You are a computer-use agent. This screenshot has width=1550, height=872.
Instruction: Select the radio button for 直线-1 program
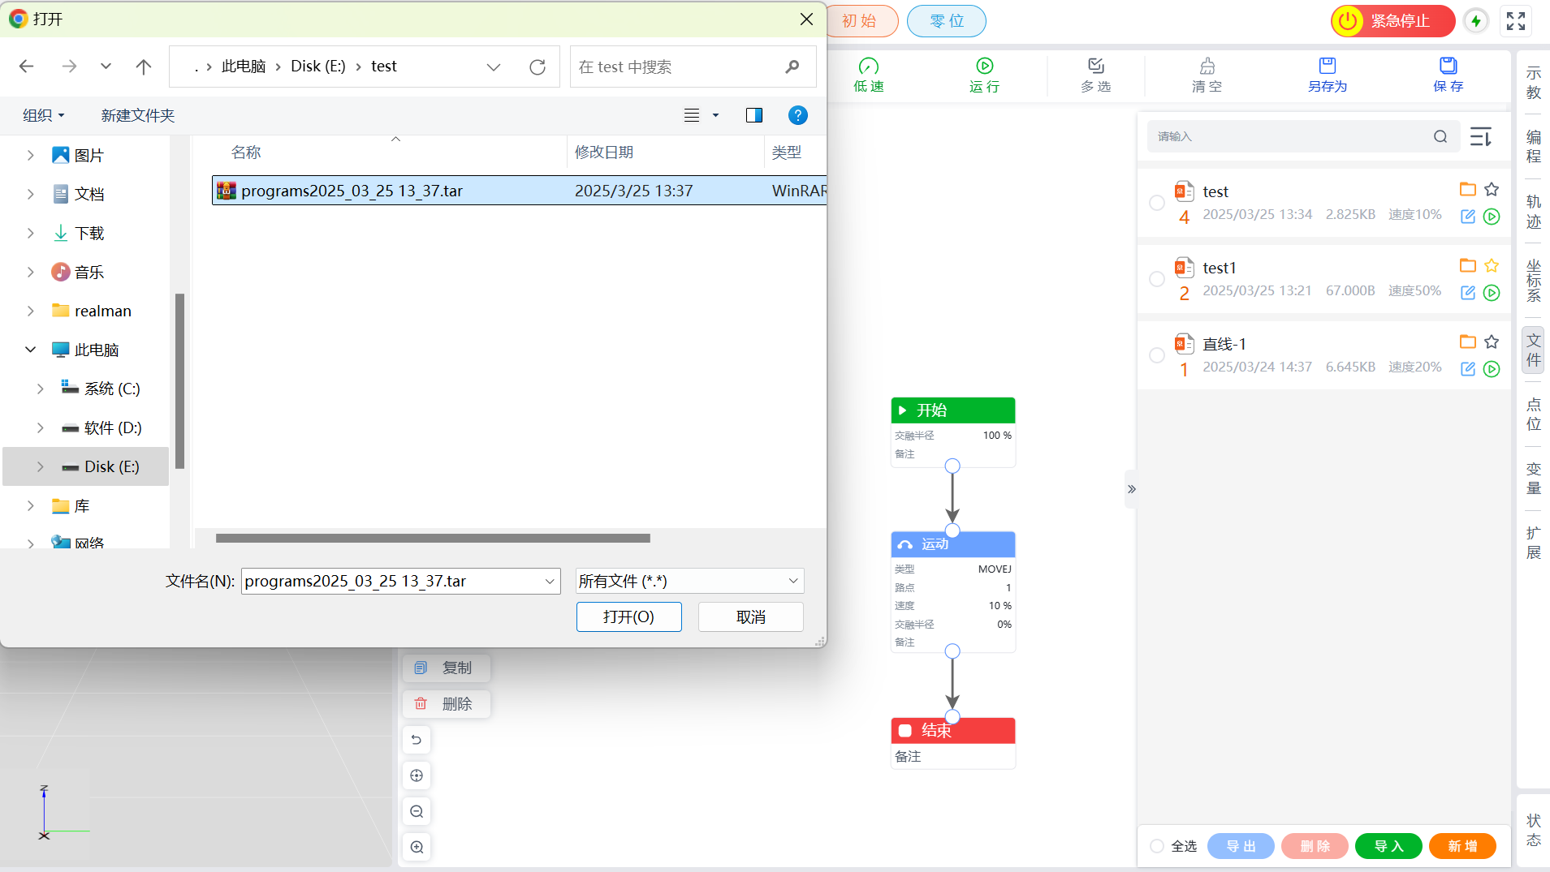(1157, 355)
